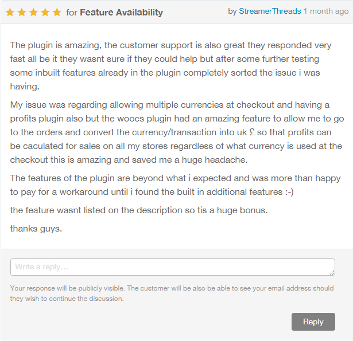Screen dimensions: 353x341
Task: Click the 'Feature Availability' rating label
Action: [x=121, y=13]
